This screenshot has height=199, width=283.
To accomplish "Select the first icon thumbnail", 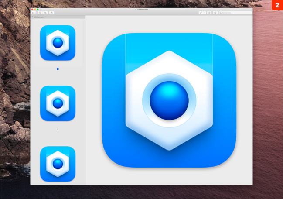I will (58, 43).
